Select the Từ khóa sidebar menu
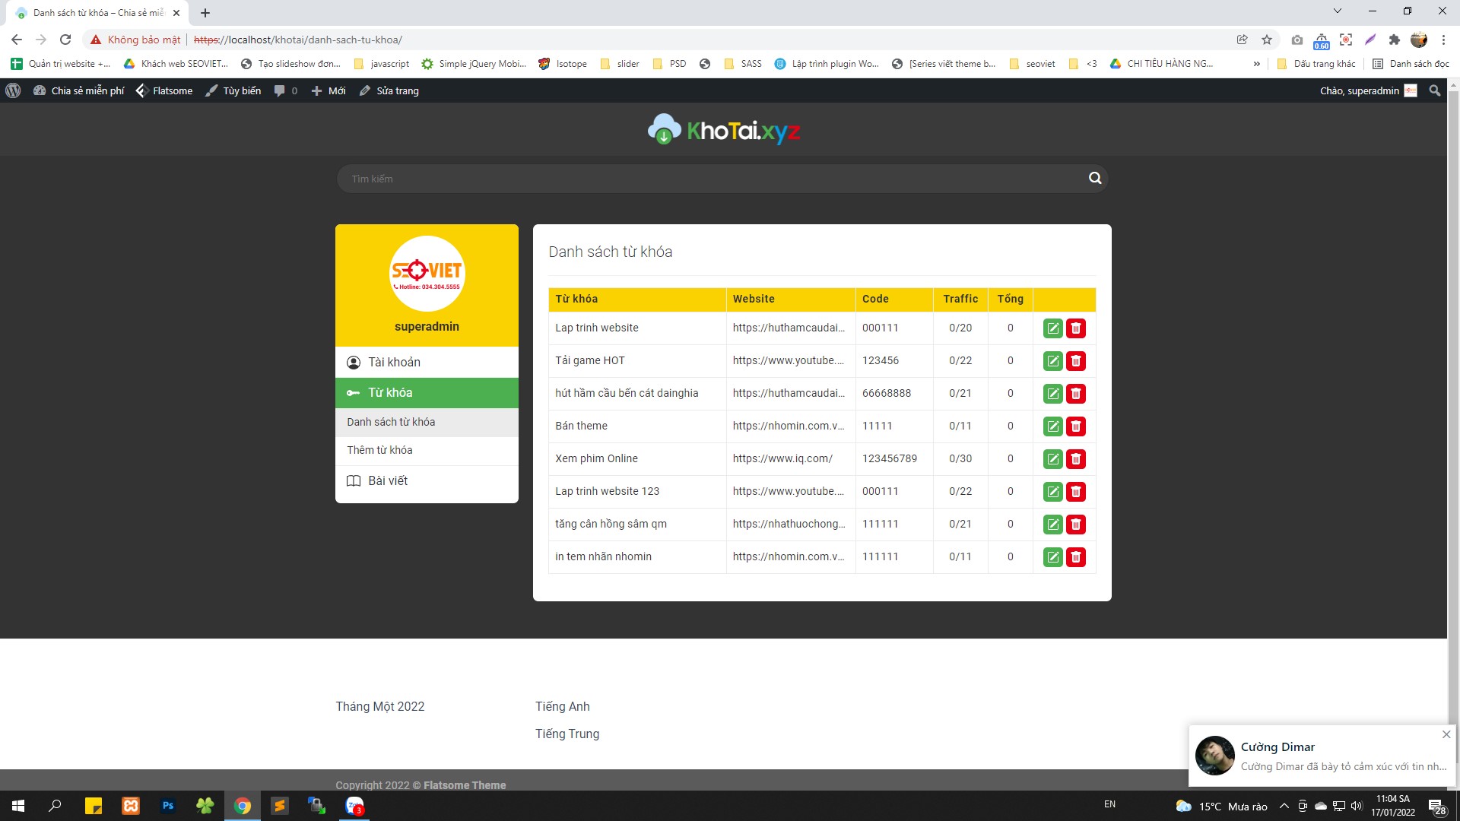The width and height of the screenshot is (1460, 821). click(x=427, y=393)
